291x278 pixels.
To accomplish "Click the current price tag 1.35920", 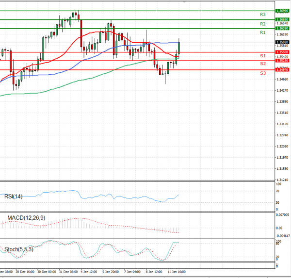I will [x=282, y=42].
